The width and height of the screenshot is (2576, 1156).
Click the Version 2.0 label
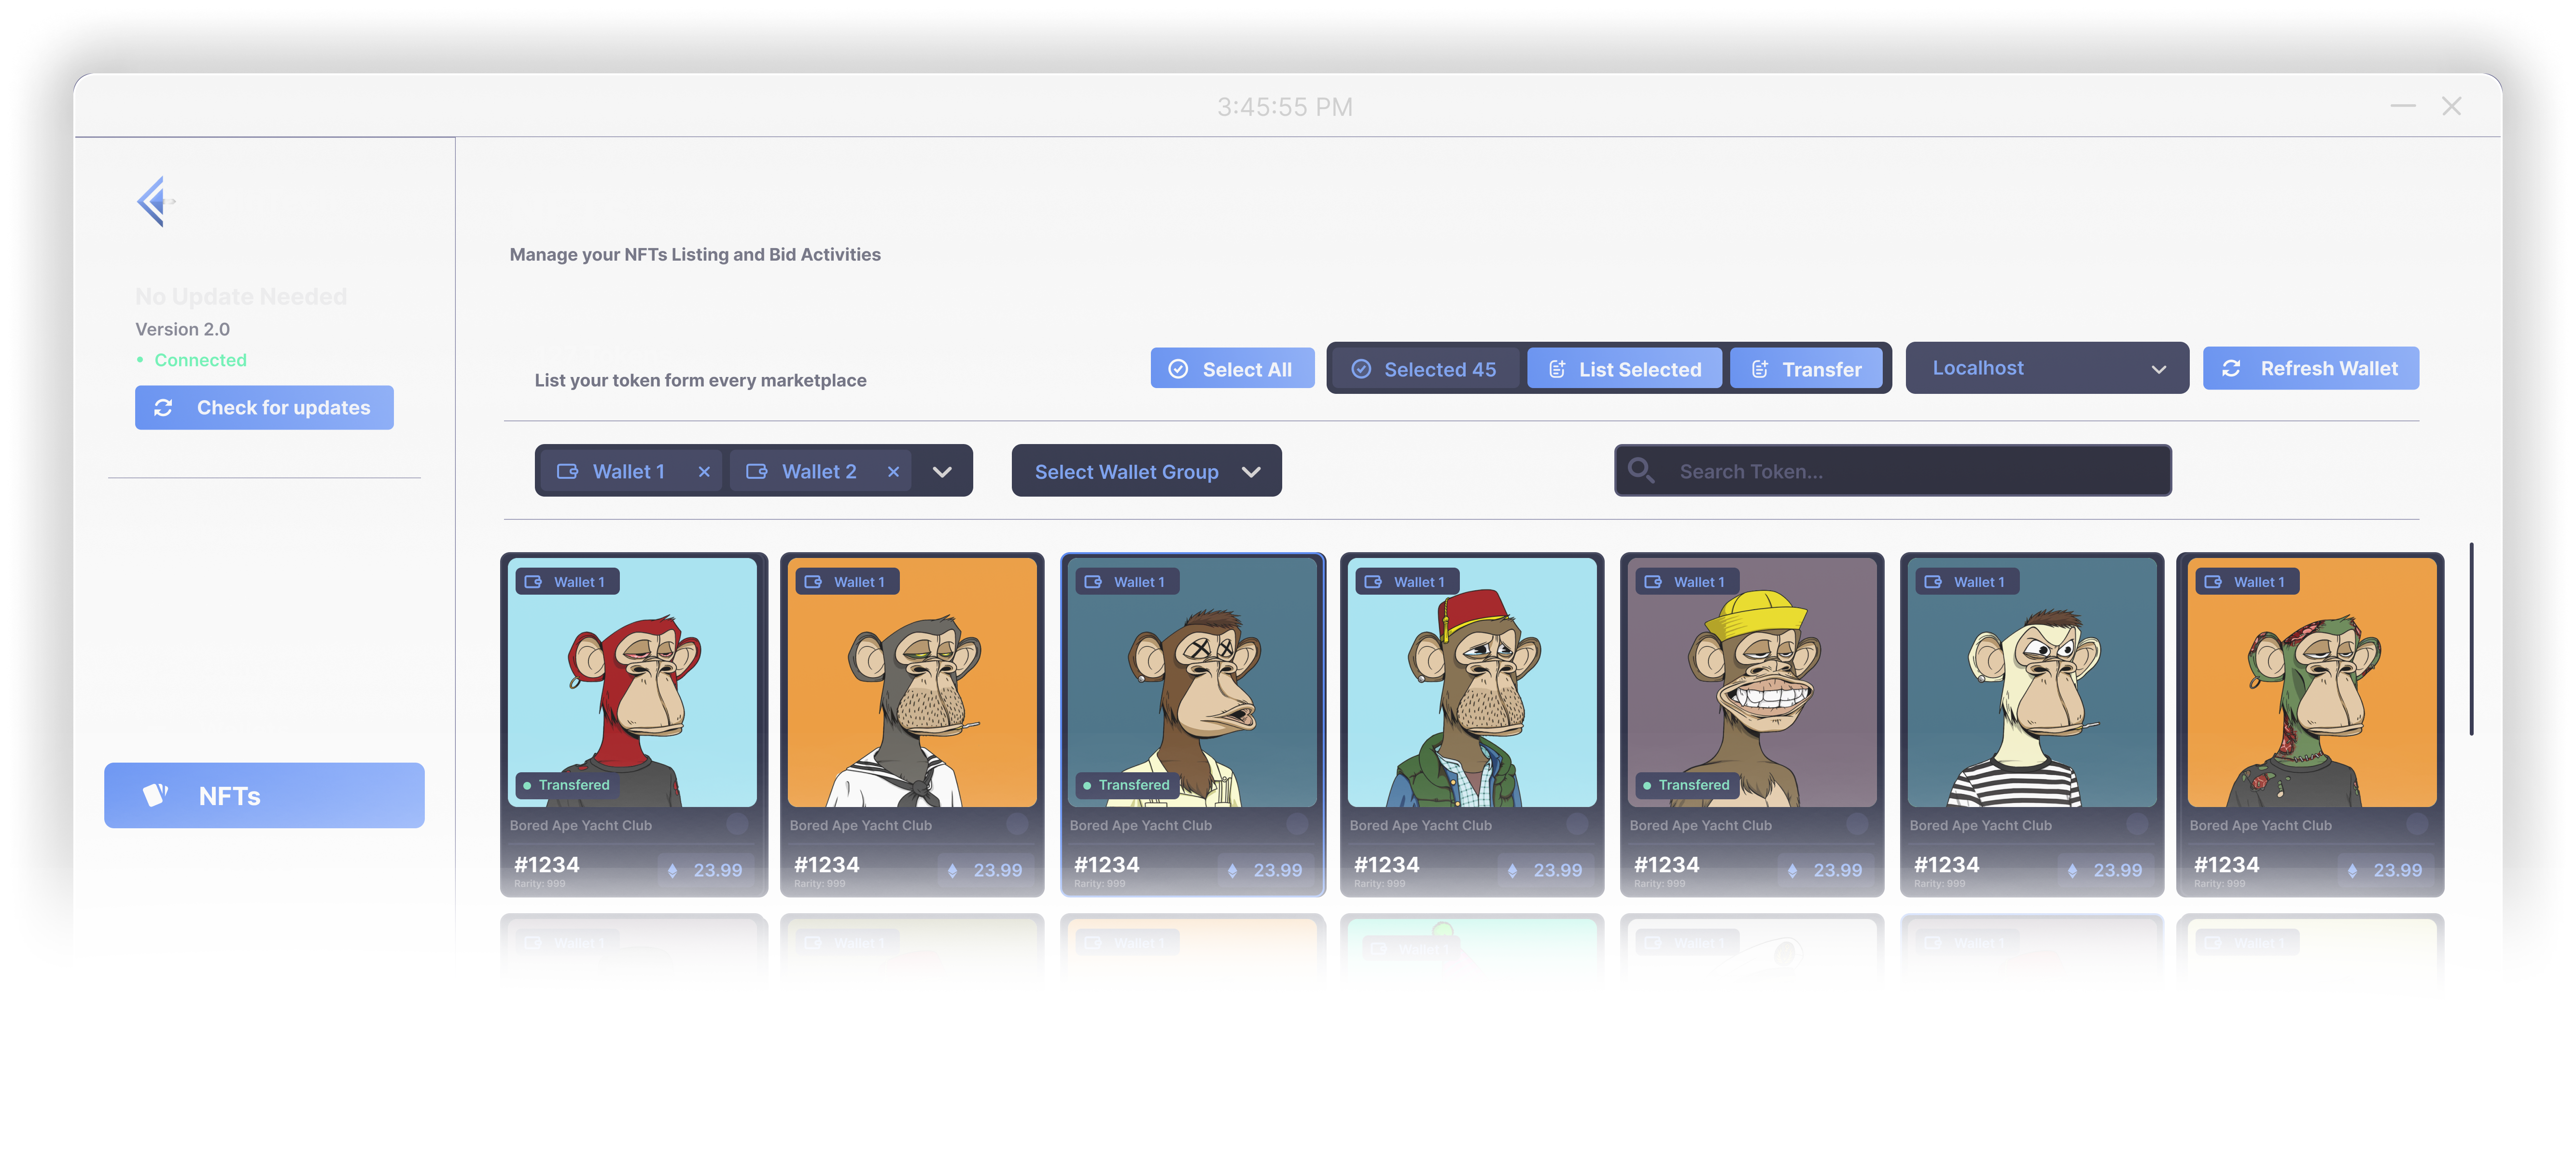[183, 329]
